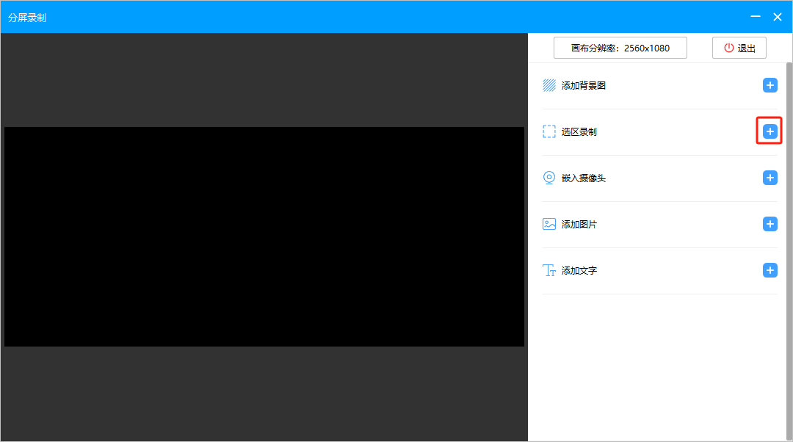This screenshot has width=793, height=442.
Task: Click the picture icon beside 添加图片
Action: pos(549,224)
